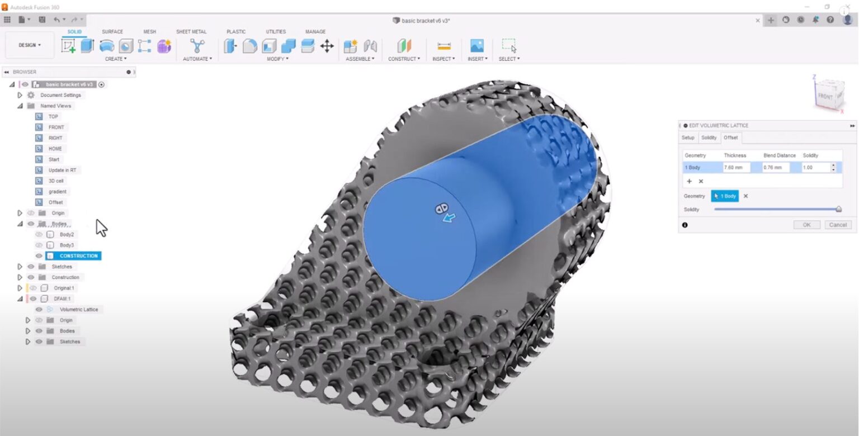The height and width of the screenshot is (436, 859).
Task: Hide the CONSTRUCTION body
Action: coord(39,255)
